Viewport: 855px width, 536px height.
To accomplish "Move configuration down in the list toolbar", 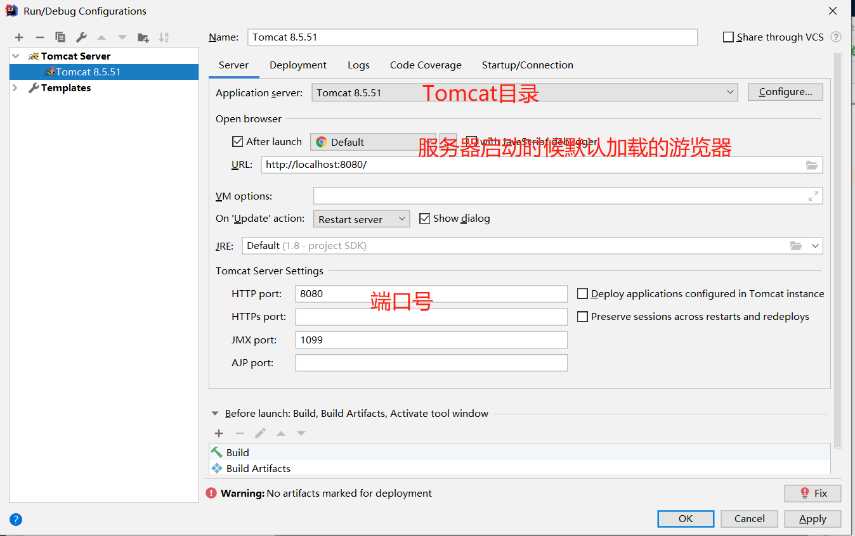I will click(x=122, y=37).
